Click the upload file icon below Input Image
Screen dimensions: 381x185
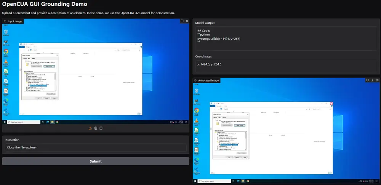click(90, 128)
